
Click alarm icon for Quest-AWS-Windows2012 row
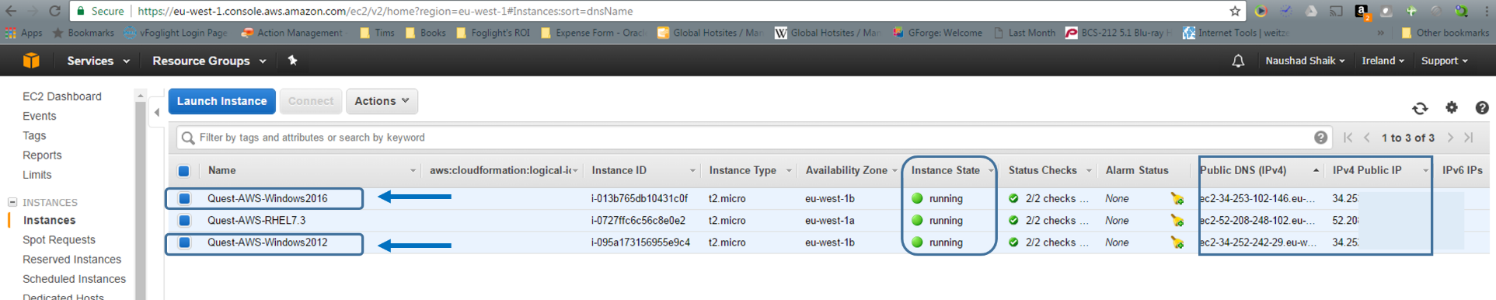point(1177,242)
